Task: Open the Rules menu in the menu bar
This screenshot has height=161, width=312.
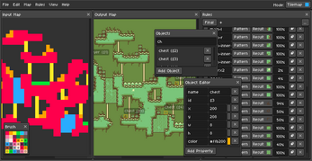Action: 40,5
